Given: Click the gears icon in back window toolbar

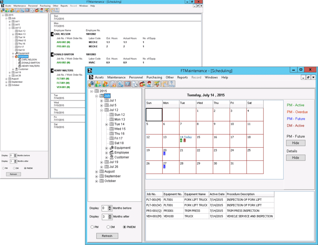Looking at the screenshot, I should (3, 10).
